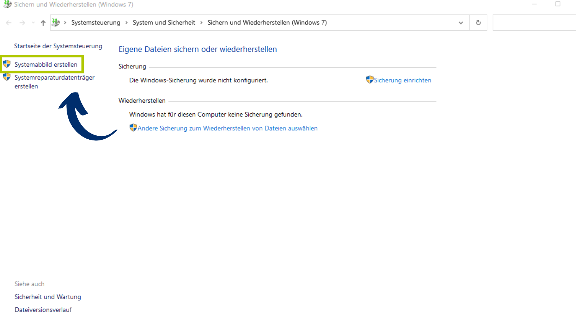Open Dateiversionsverlauf

43,310
